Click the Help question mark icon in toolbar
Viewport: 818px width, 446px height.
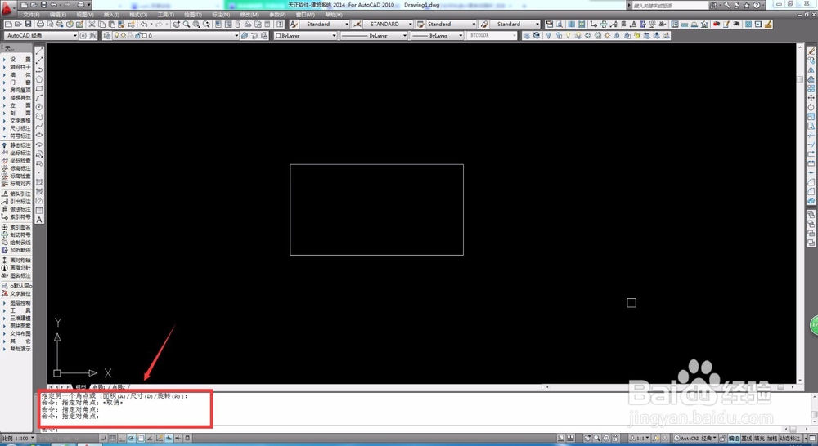click(280, 24)
